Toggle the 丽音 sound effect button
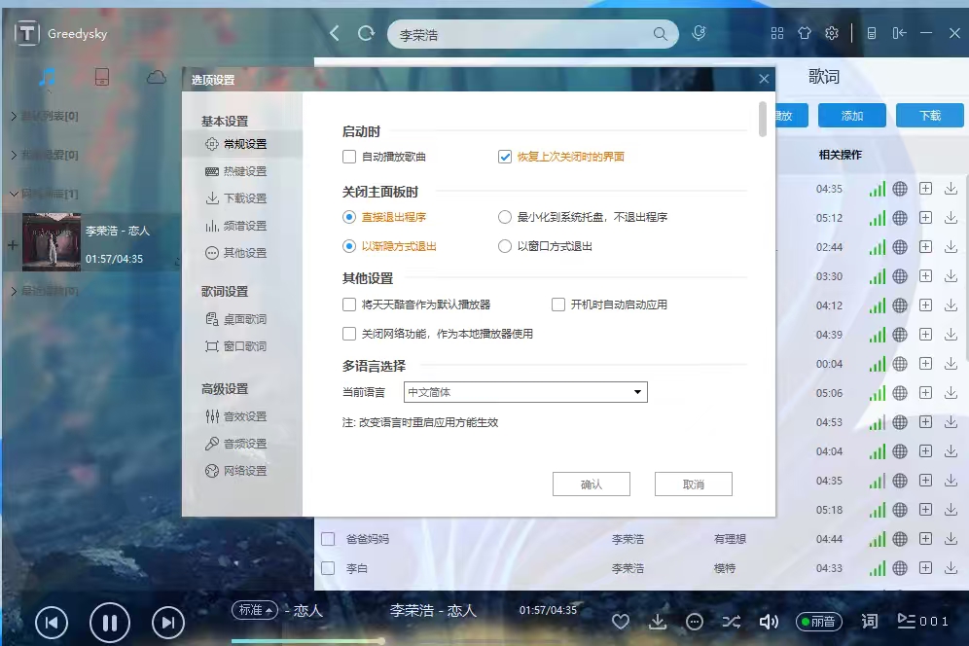The height and width of the screenshot is (646, 969). pos(818,622)
